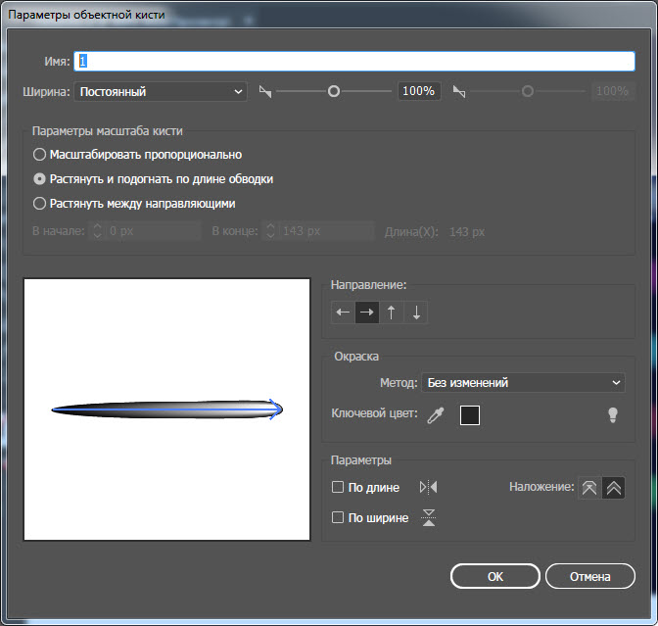This screenshot has width=658, height=626.
Task: Open colorization tips lightbulb
Action: click(613, 414)
